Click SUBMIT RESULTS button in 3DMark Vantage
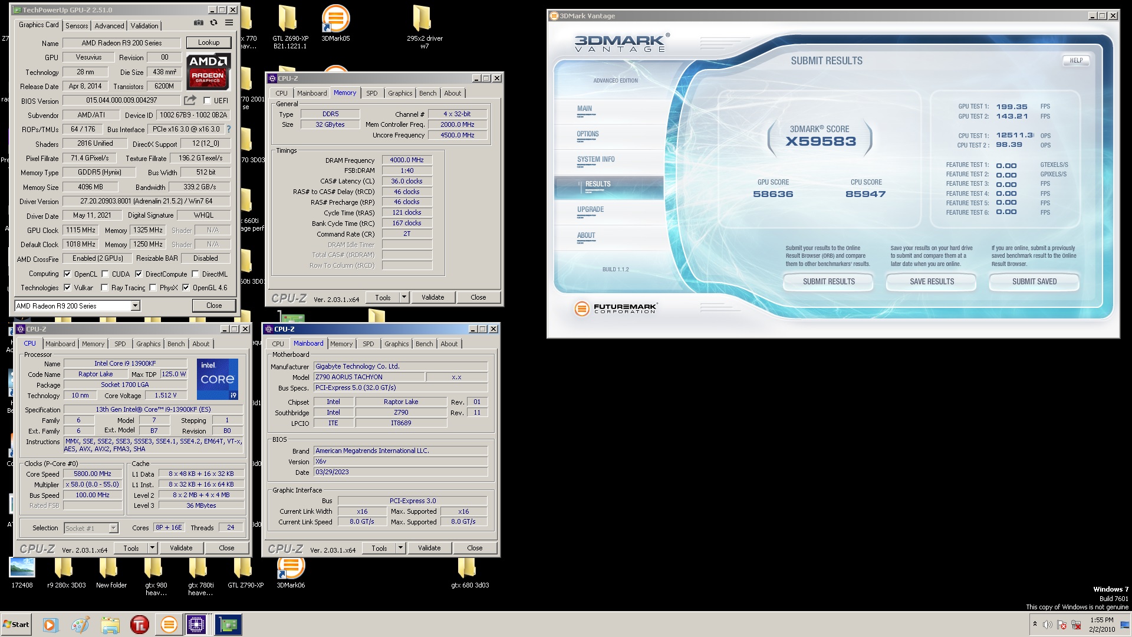 pos(828,282)
